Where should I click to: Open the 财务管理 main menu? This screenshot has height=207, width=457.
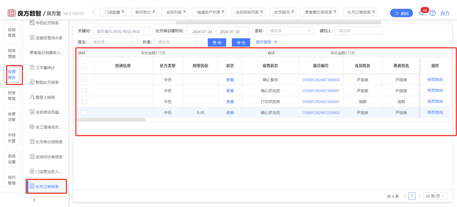pos(12,96)
